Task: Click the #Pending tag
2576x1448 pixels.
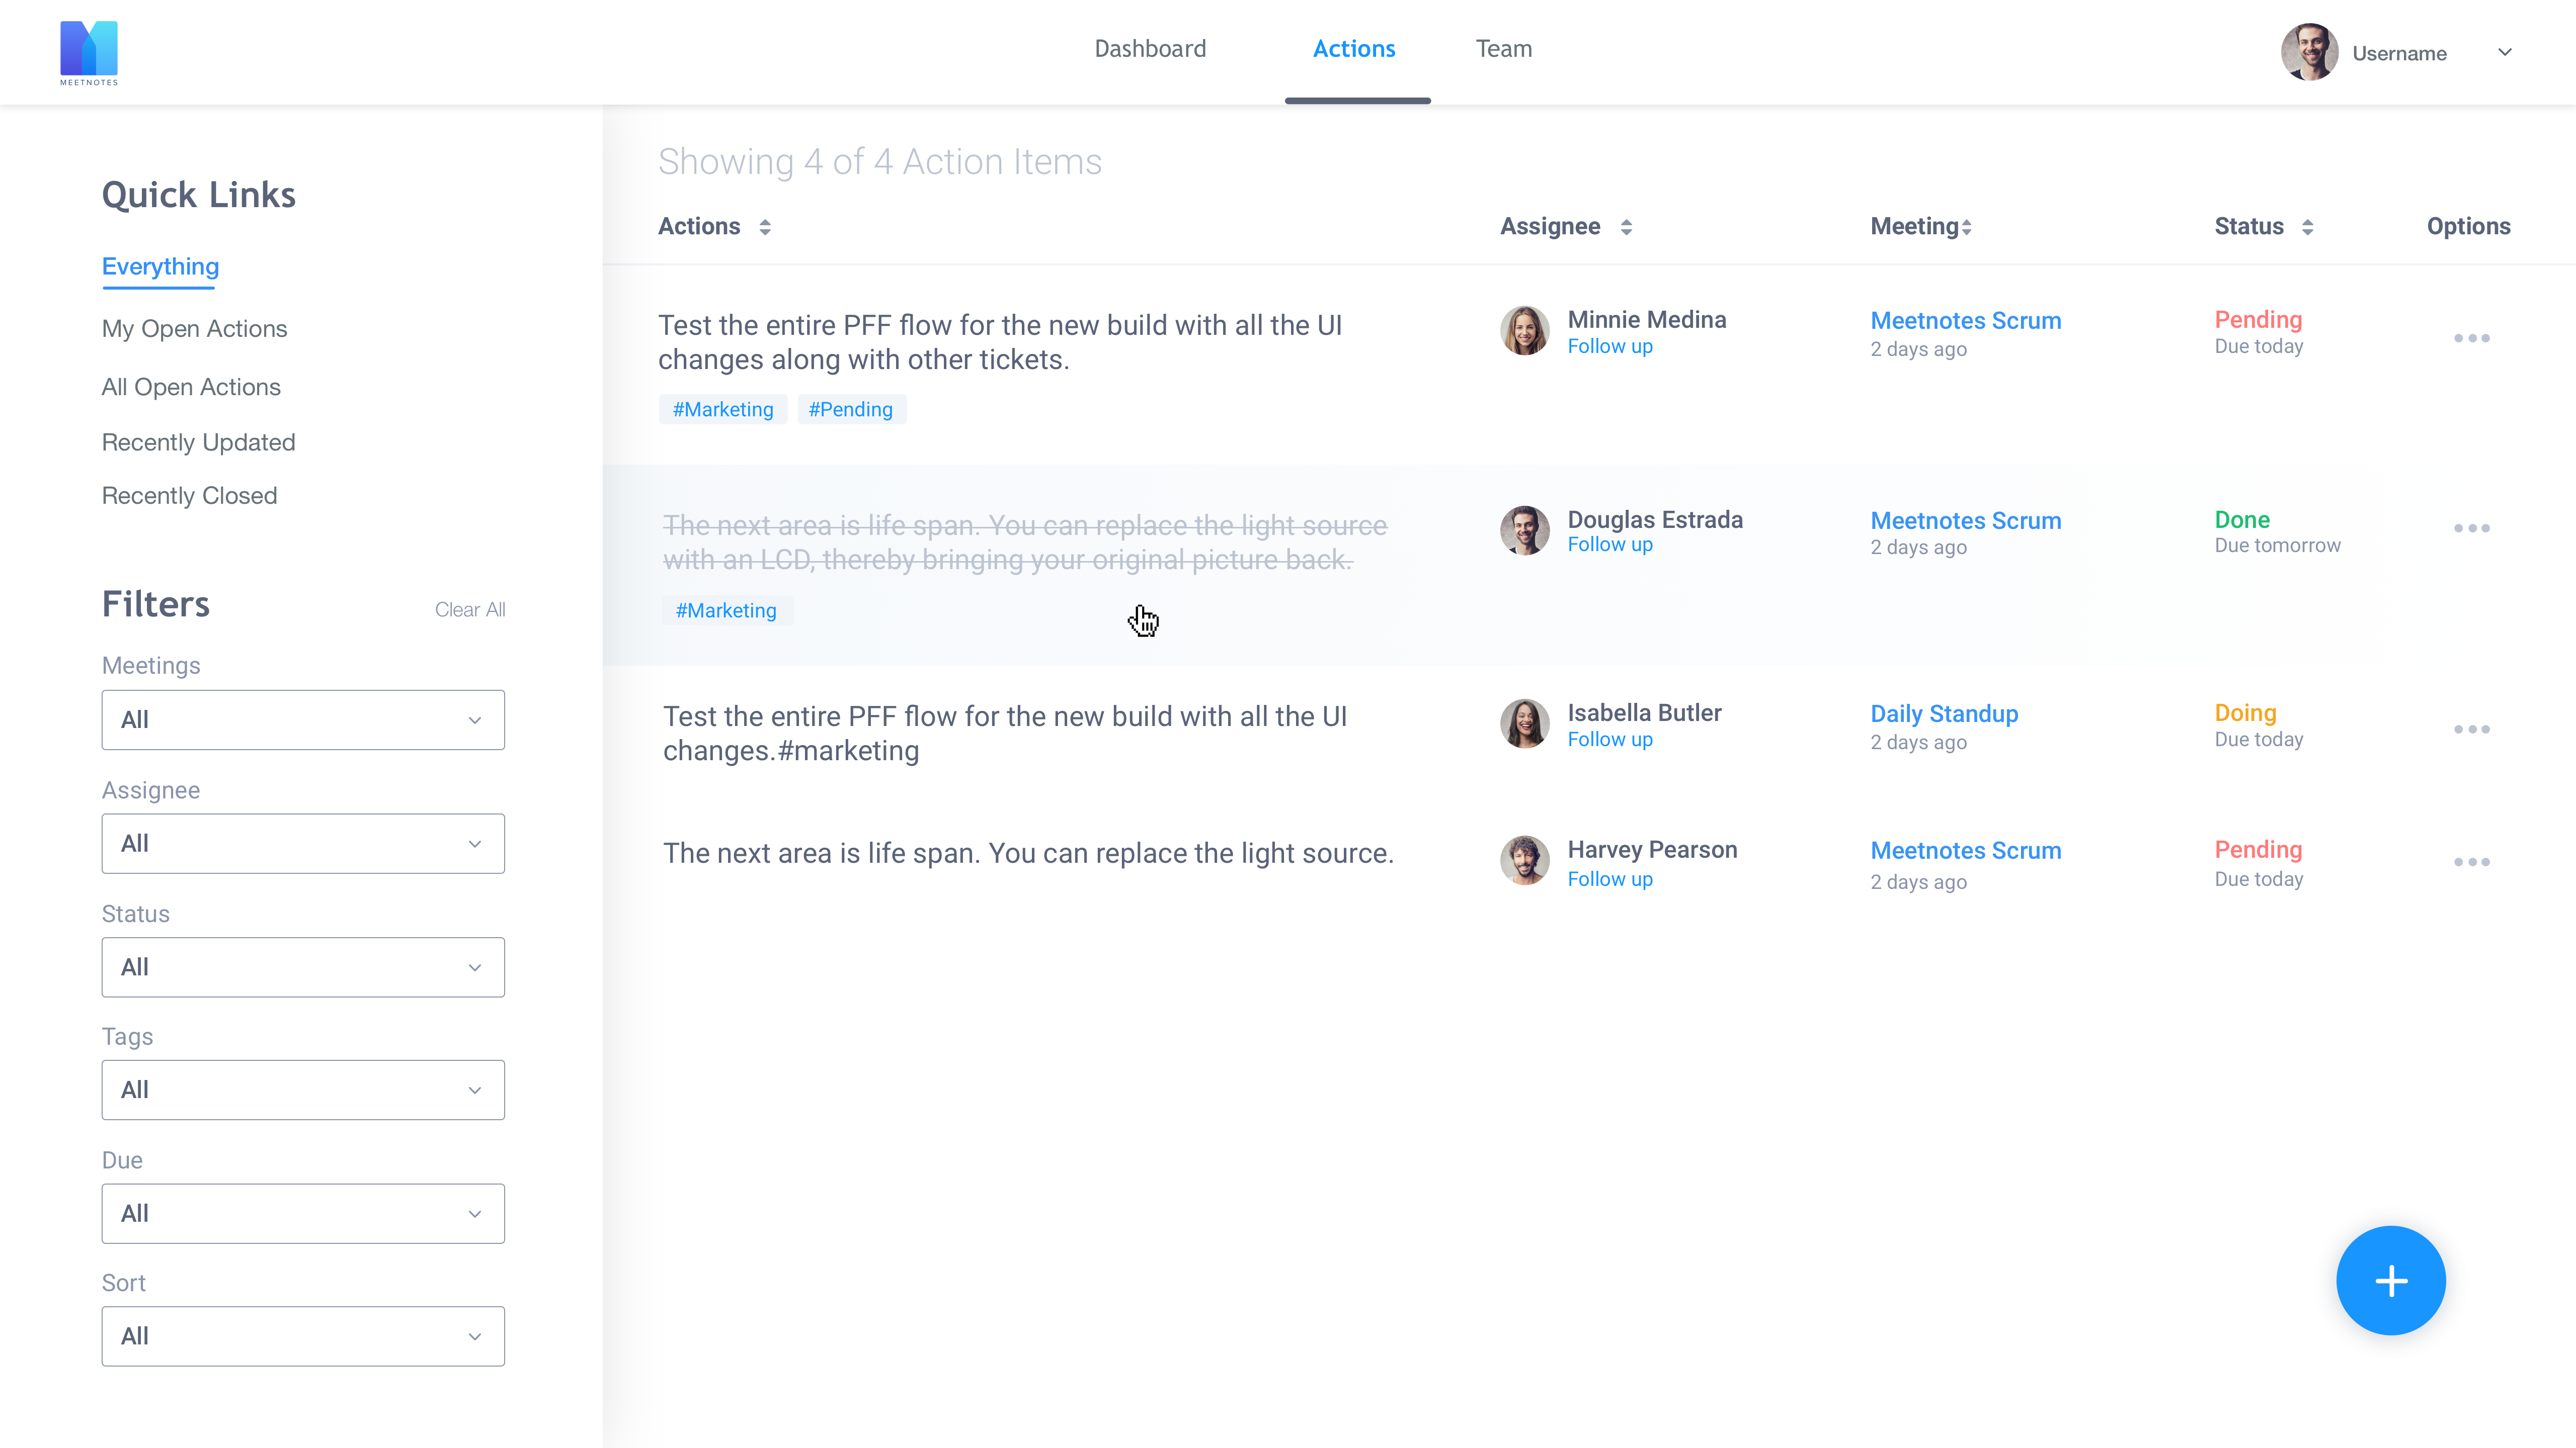Action: point(851,410)
